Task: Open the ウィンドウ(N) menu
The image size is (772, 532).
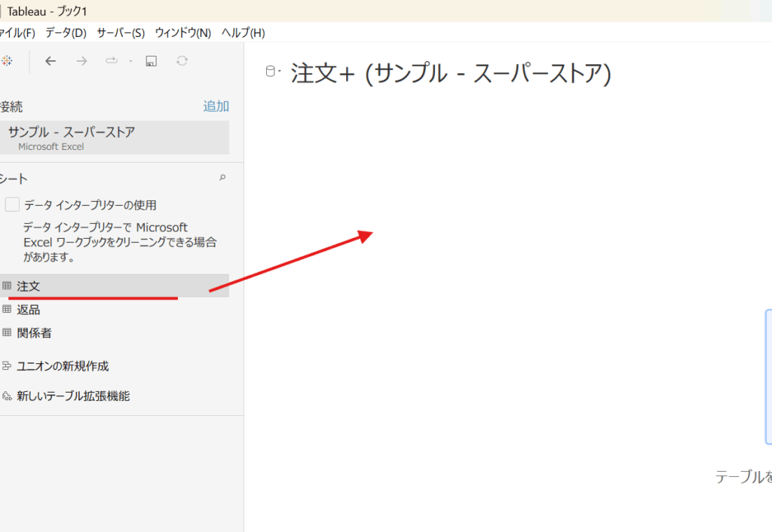Action: [x=182, y=33]
